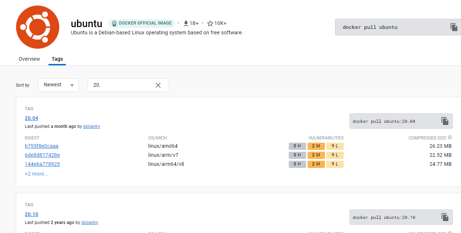Click 2 M badge for linux/amd64
Screen dimensions: 461x233
(x=316, y=146)
